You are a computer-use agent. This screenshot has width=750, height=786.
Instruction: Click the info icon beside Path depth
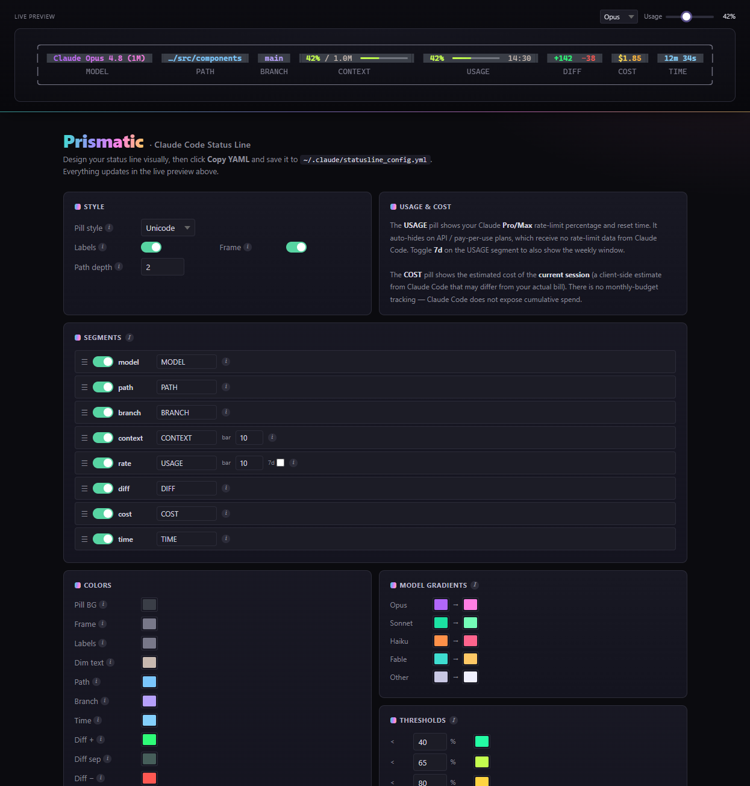[x=119, y=266]
